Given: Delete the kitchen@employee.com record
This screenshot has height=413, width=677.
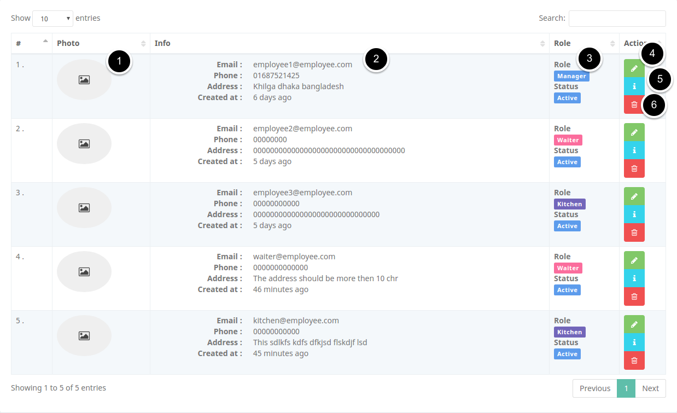Looking at the screenshot, I should [x=634, y=360].
